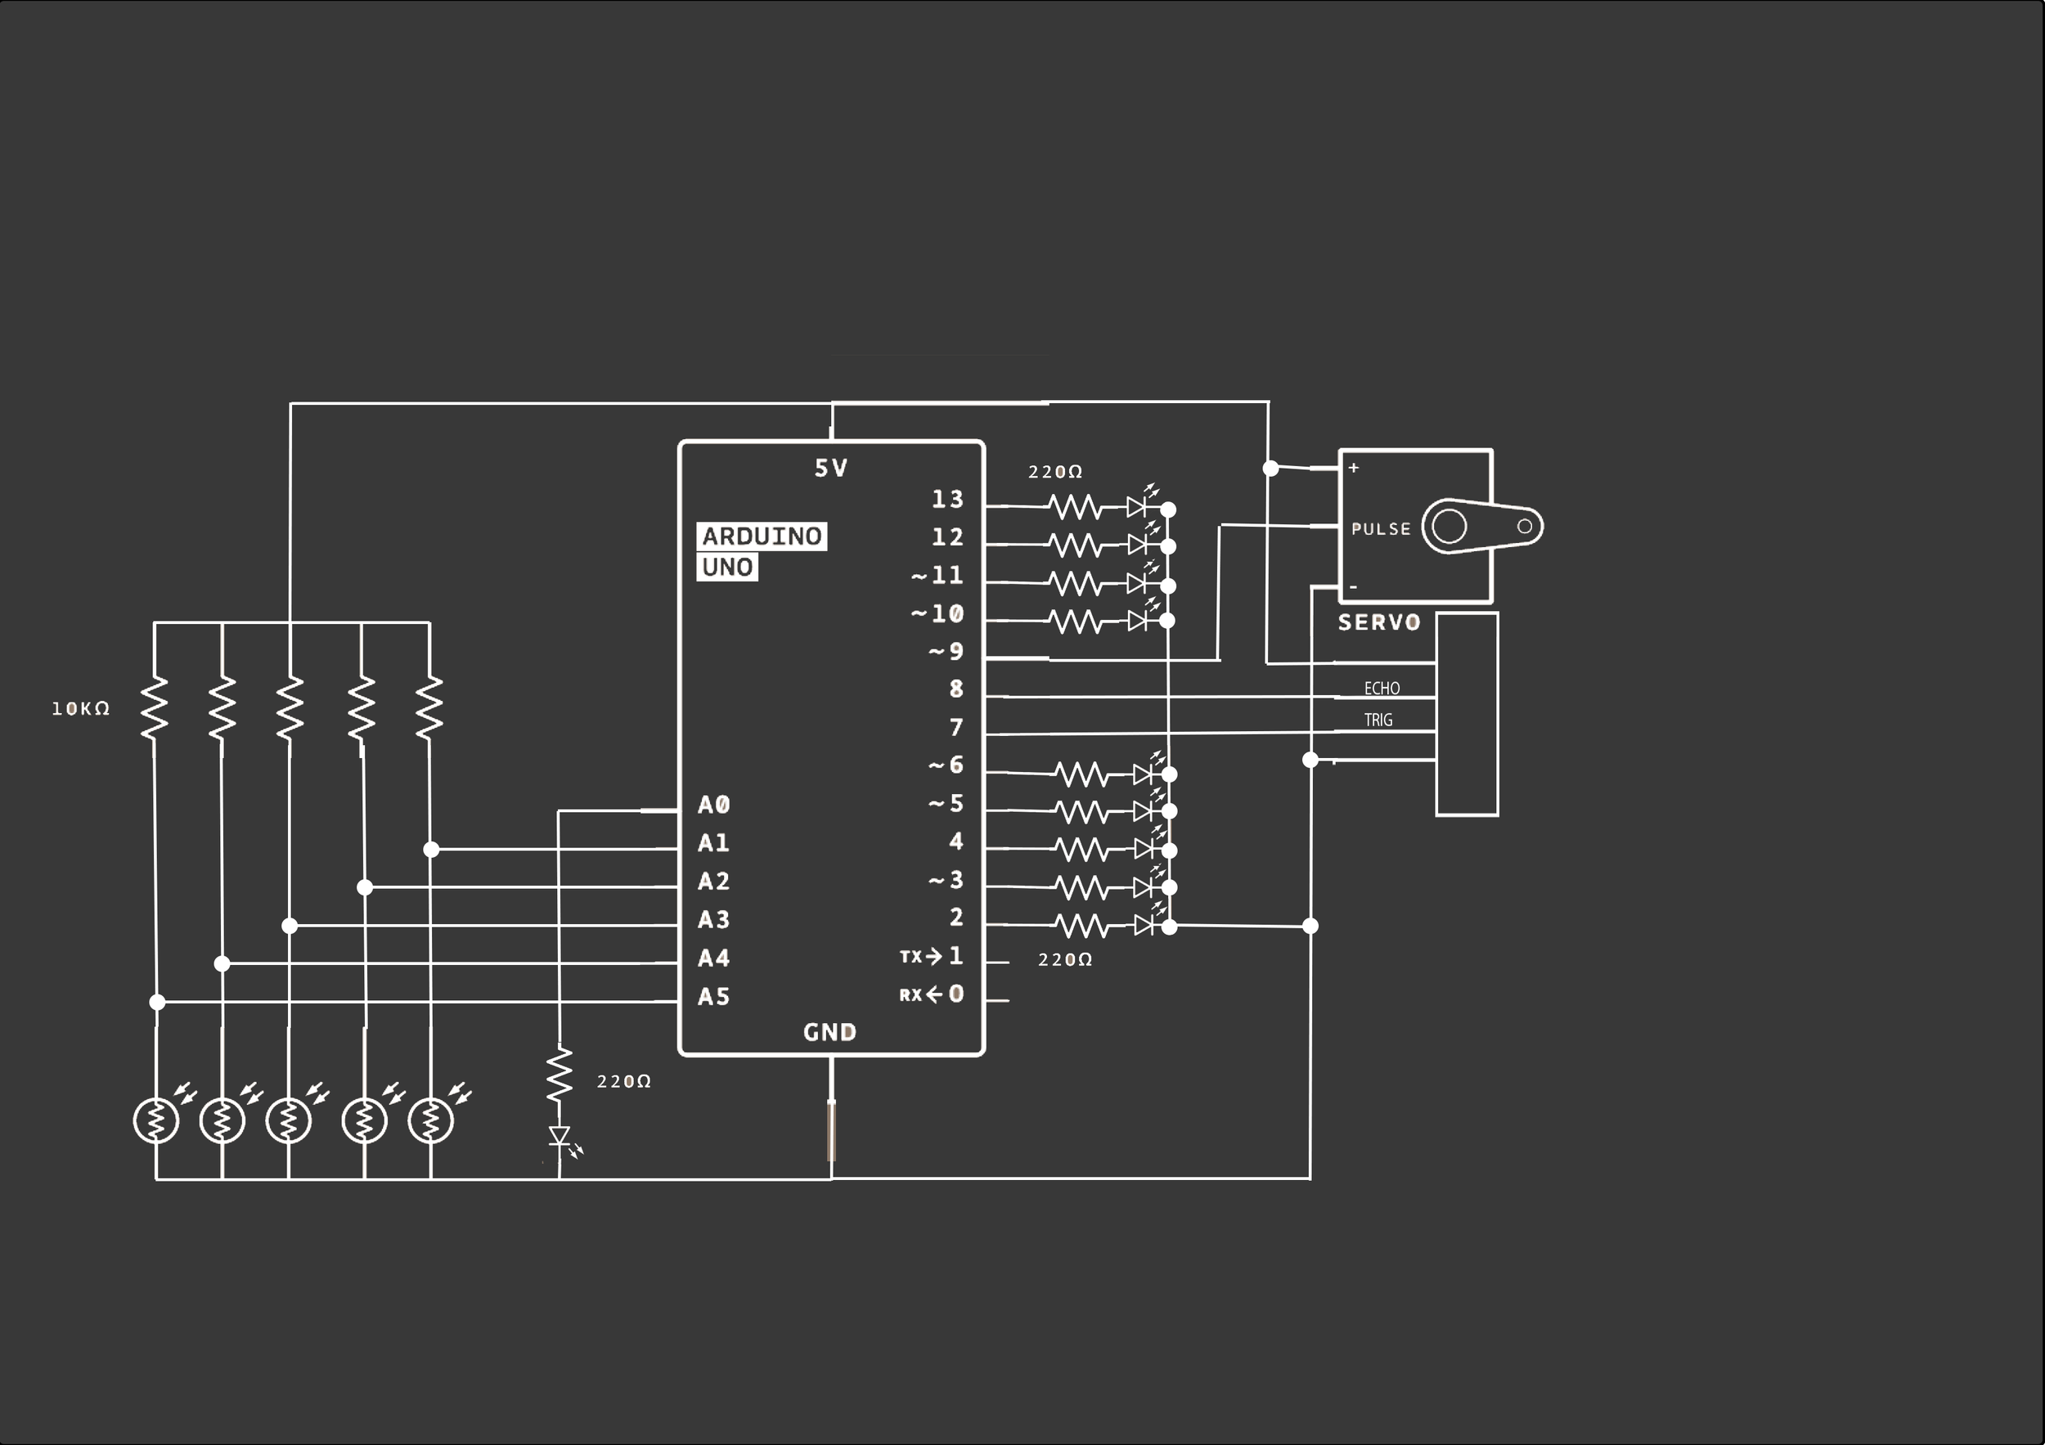This screenshot has width=2045, height=1445.
Task: Click the 'SERVO' label
Action: (1379, 622)
